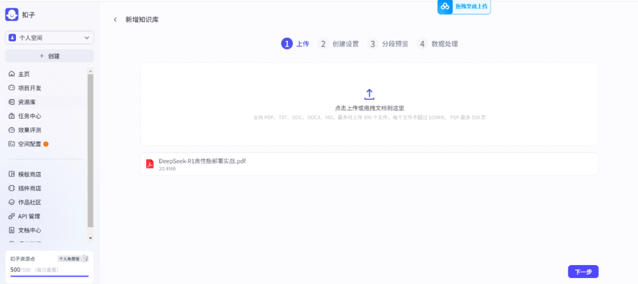This screenshot has height=284, width=638.
Task: Click 点击上传或拖拽文档到这里 text
Action: coord(369,108)
